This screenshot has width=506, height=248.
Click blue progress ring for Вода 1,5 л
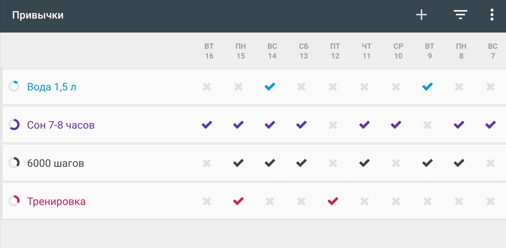(14, 87)
